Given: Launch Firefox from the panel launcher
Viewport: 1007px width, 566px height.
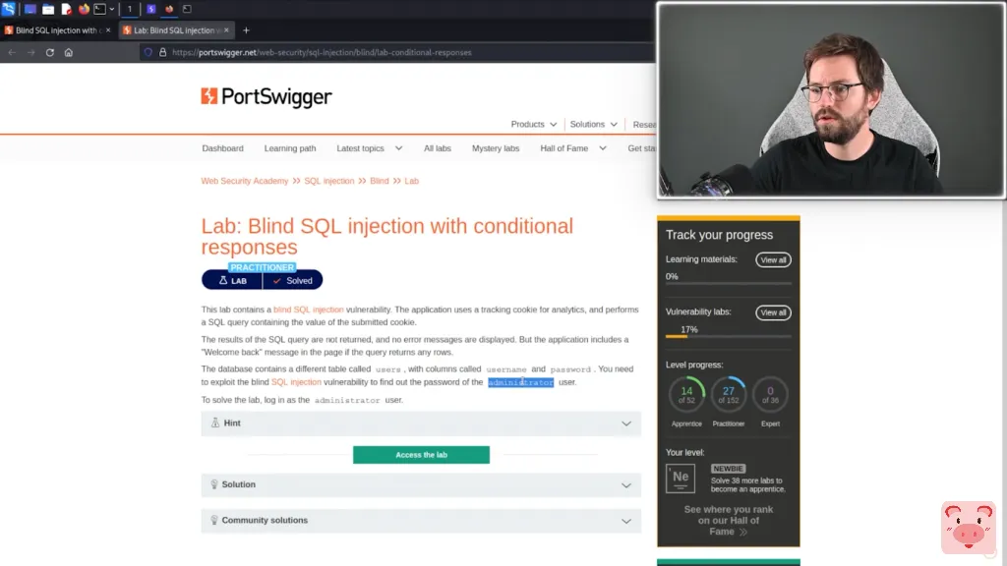Looking at the screenshot, I should (84, 9).
